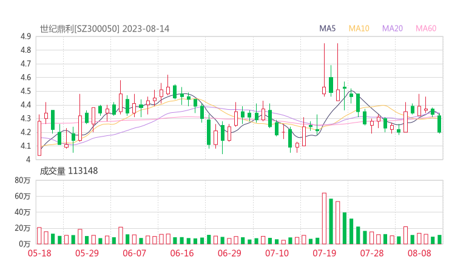Screen dimensions: 449x267
Task: Click the 07-19 date axis label
Action: point(324,253)
